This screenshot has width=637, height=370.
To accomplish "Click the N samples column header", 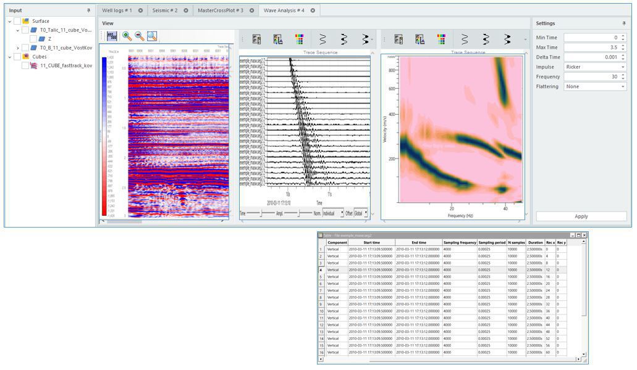I will [x=517, y=242].
